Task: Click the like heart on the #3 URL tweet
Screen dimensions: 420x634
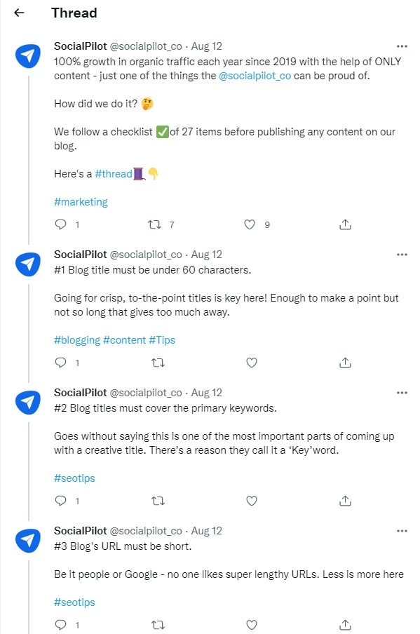Action: click(252, 625)
